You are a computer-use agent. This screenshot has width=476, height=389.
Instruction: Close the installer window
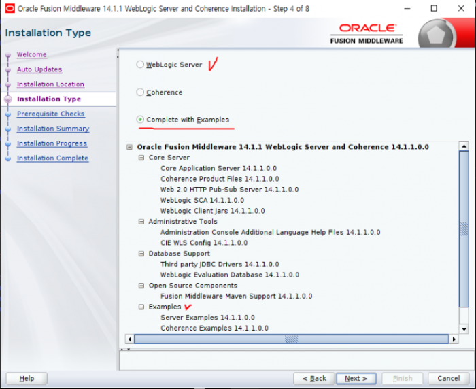click(x=461, y=9)
